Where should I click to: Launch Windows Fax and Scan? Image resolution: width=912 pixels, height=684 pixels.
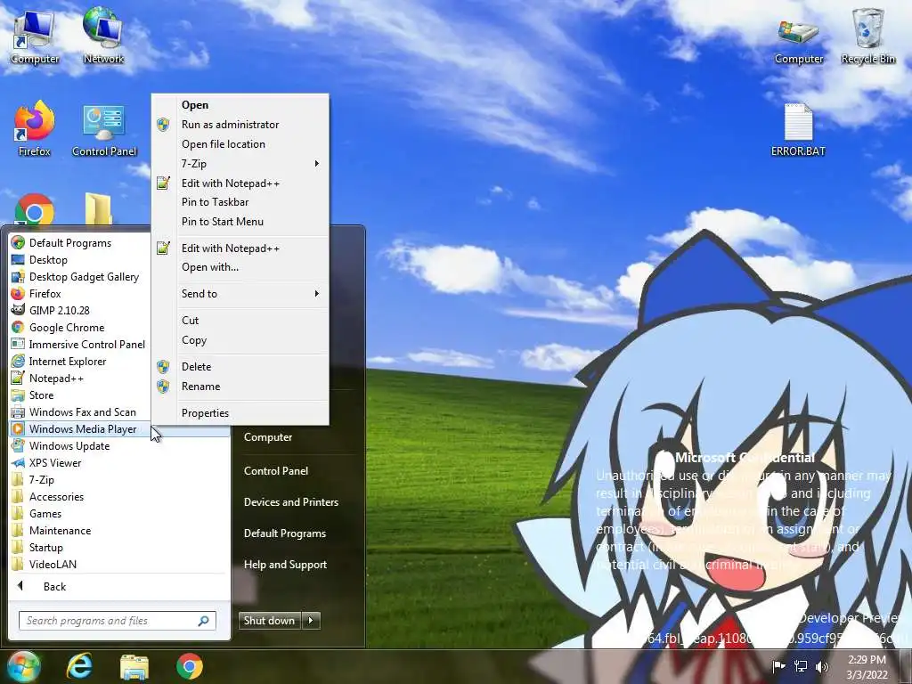pyautogui.click(x=119, y=411)
